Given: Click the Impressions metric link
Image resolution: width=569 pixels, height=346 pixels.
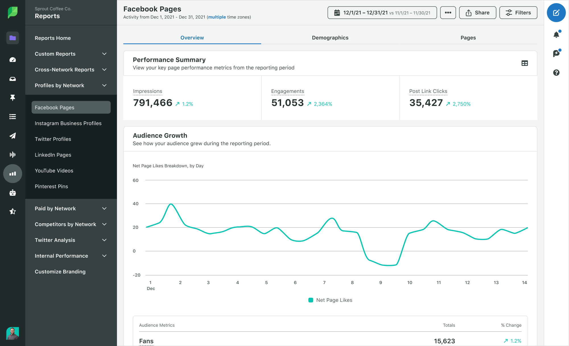Looking at the screenshot, I should (148, 91).
